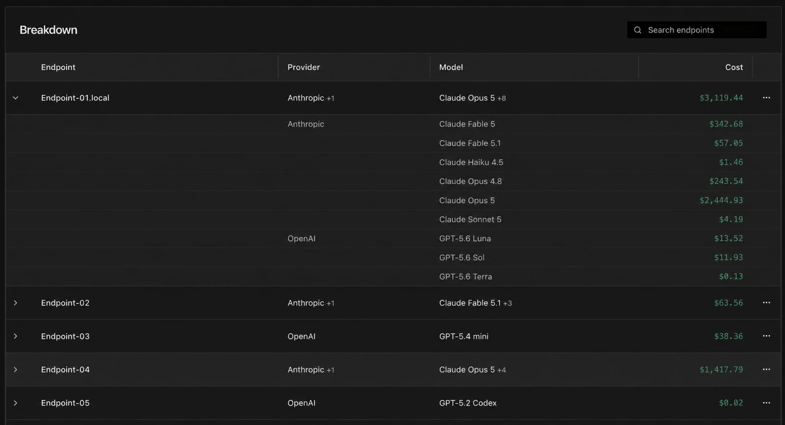Click the Claude Sonnet 5 model
This screenshot has width=785, height=425.
tap(470, 220)
